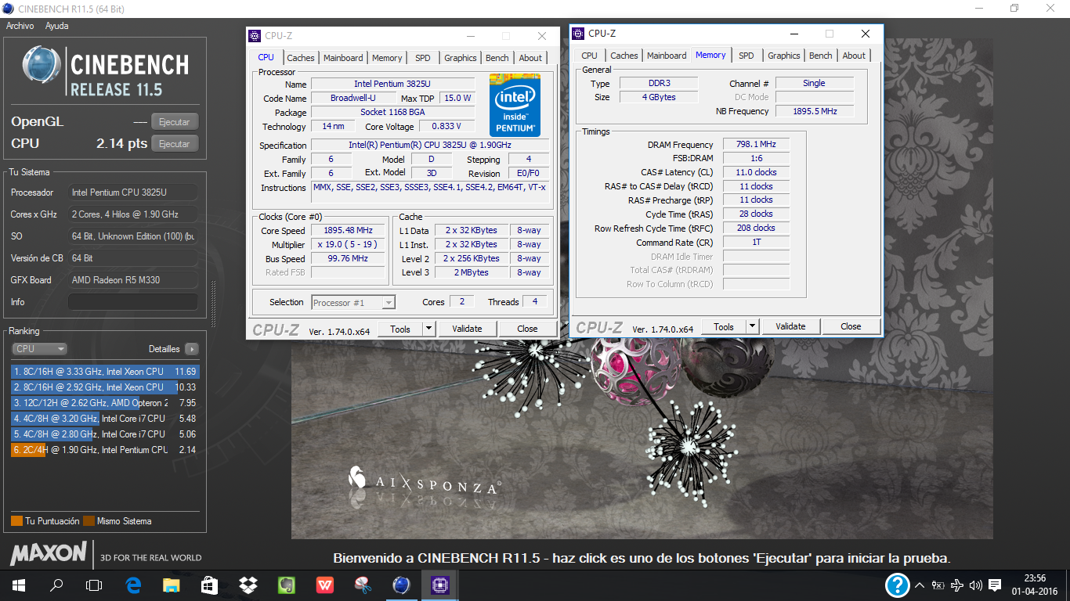Click Tools button in CPU-Z Memory window
1070x601 pixels.
coord(724,326)
